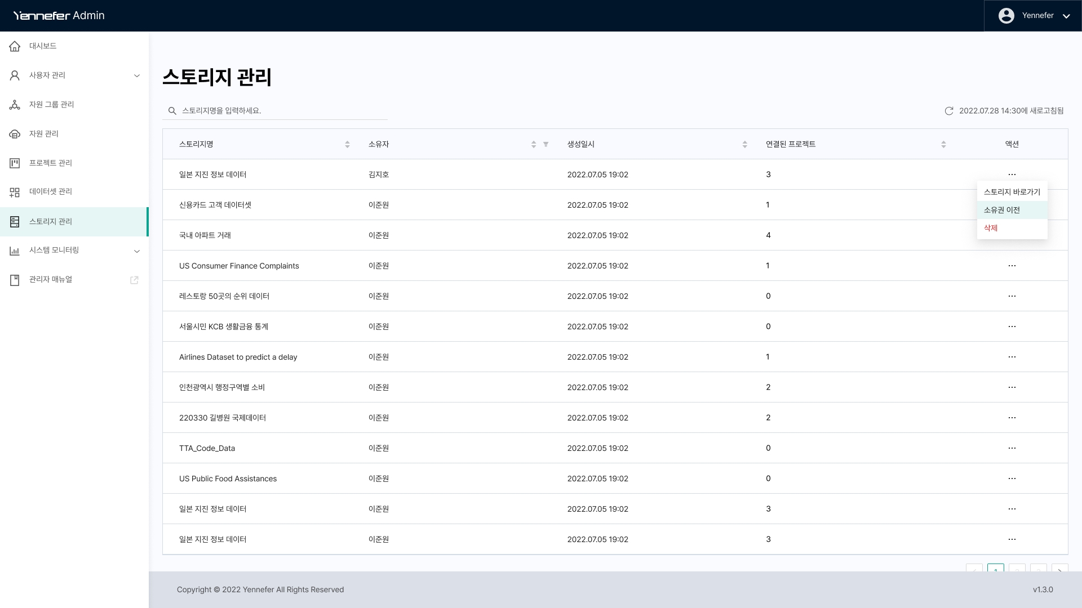This screenshot has width=1082, height=608.
Task: Go to next page in pagination
Action: 1059,569
